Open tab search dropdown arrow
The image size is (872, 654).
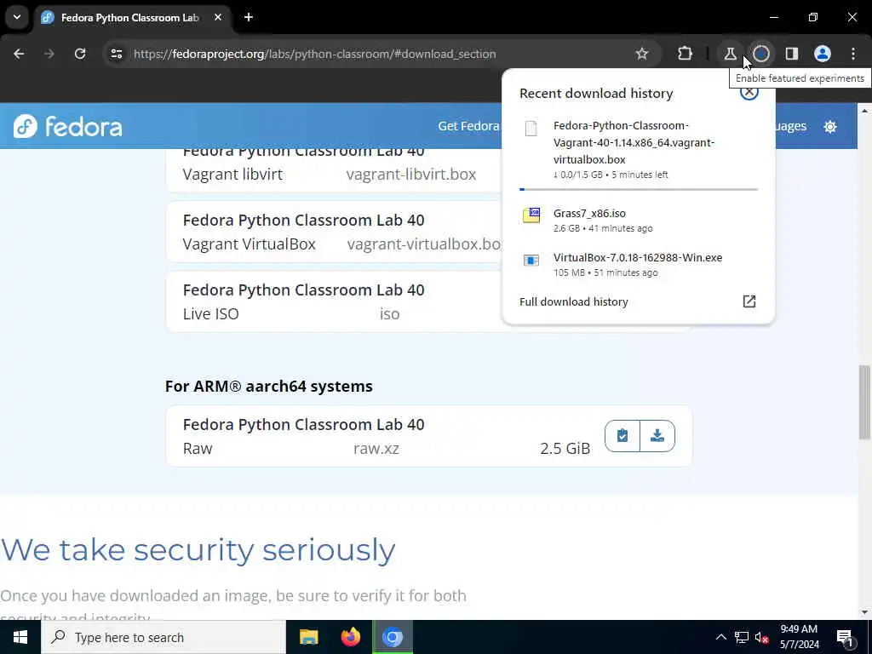point(17,17)
